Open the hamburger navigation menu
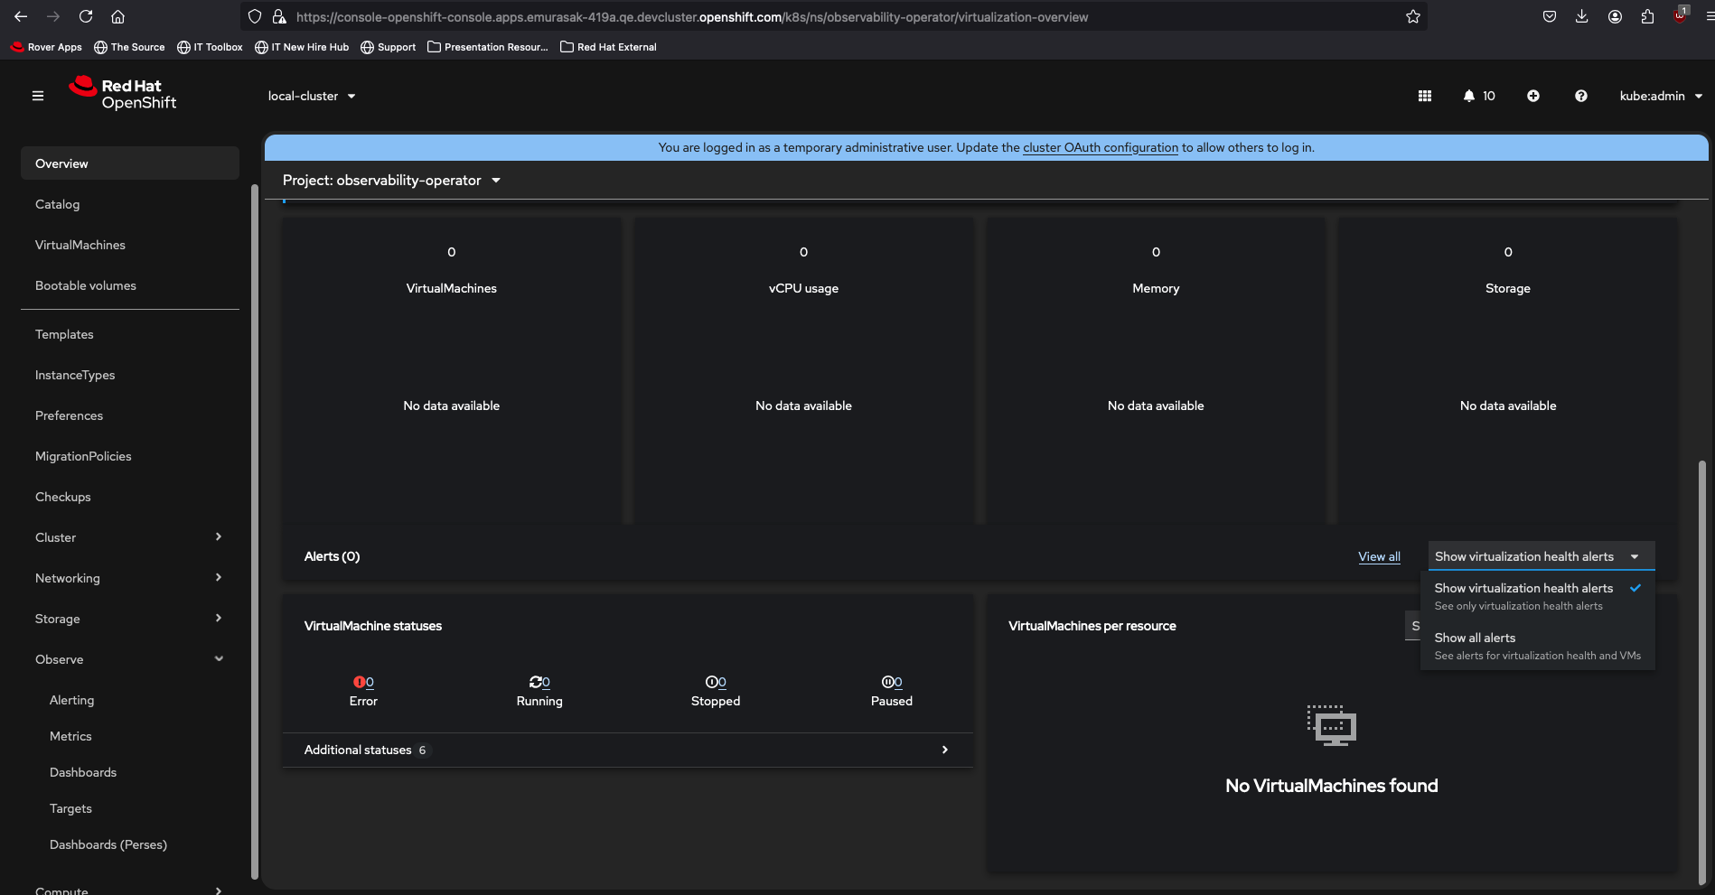This screenshot has width=1715, height=895. [x=38, y=96]
